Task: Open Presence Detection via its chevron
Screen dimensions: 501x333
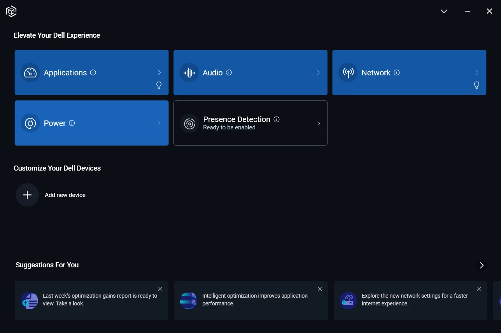Action: [319, 124]
